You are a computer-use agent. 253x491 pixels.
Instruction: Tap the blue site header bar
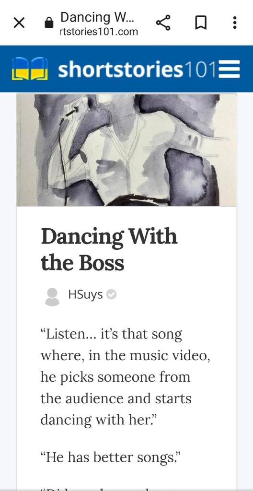pyautogui.click(x=126, y=69)
